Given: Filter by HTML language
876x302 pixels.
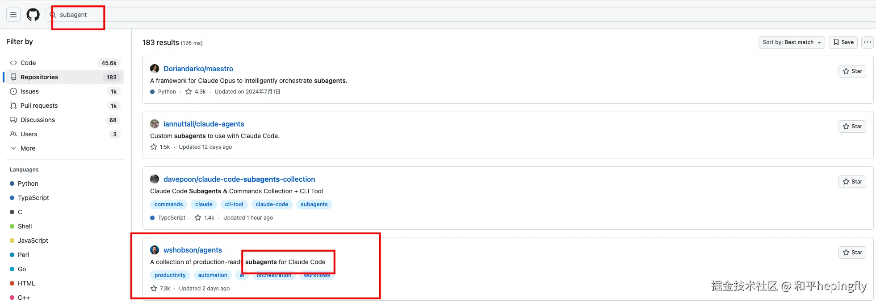Looking at the screenshot, I should (22, 283).
